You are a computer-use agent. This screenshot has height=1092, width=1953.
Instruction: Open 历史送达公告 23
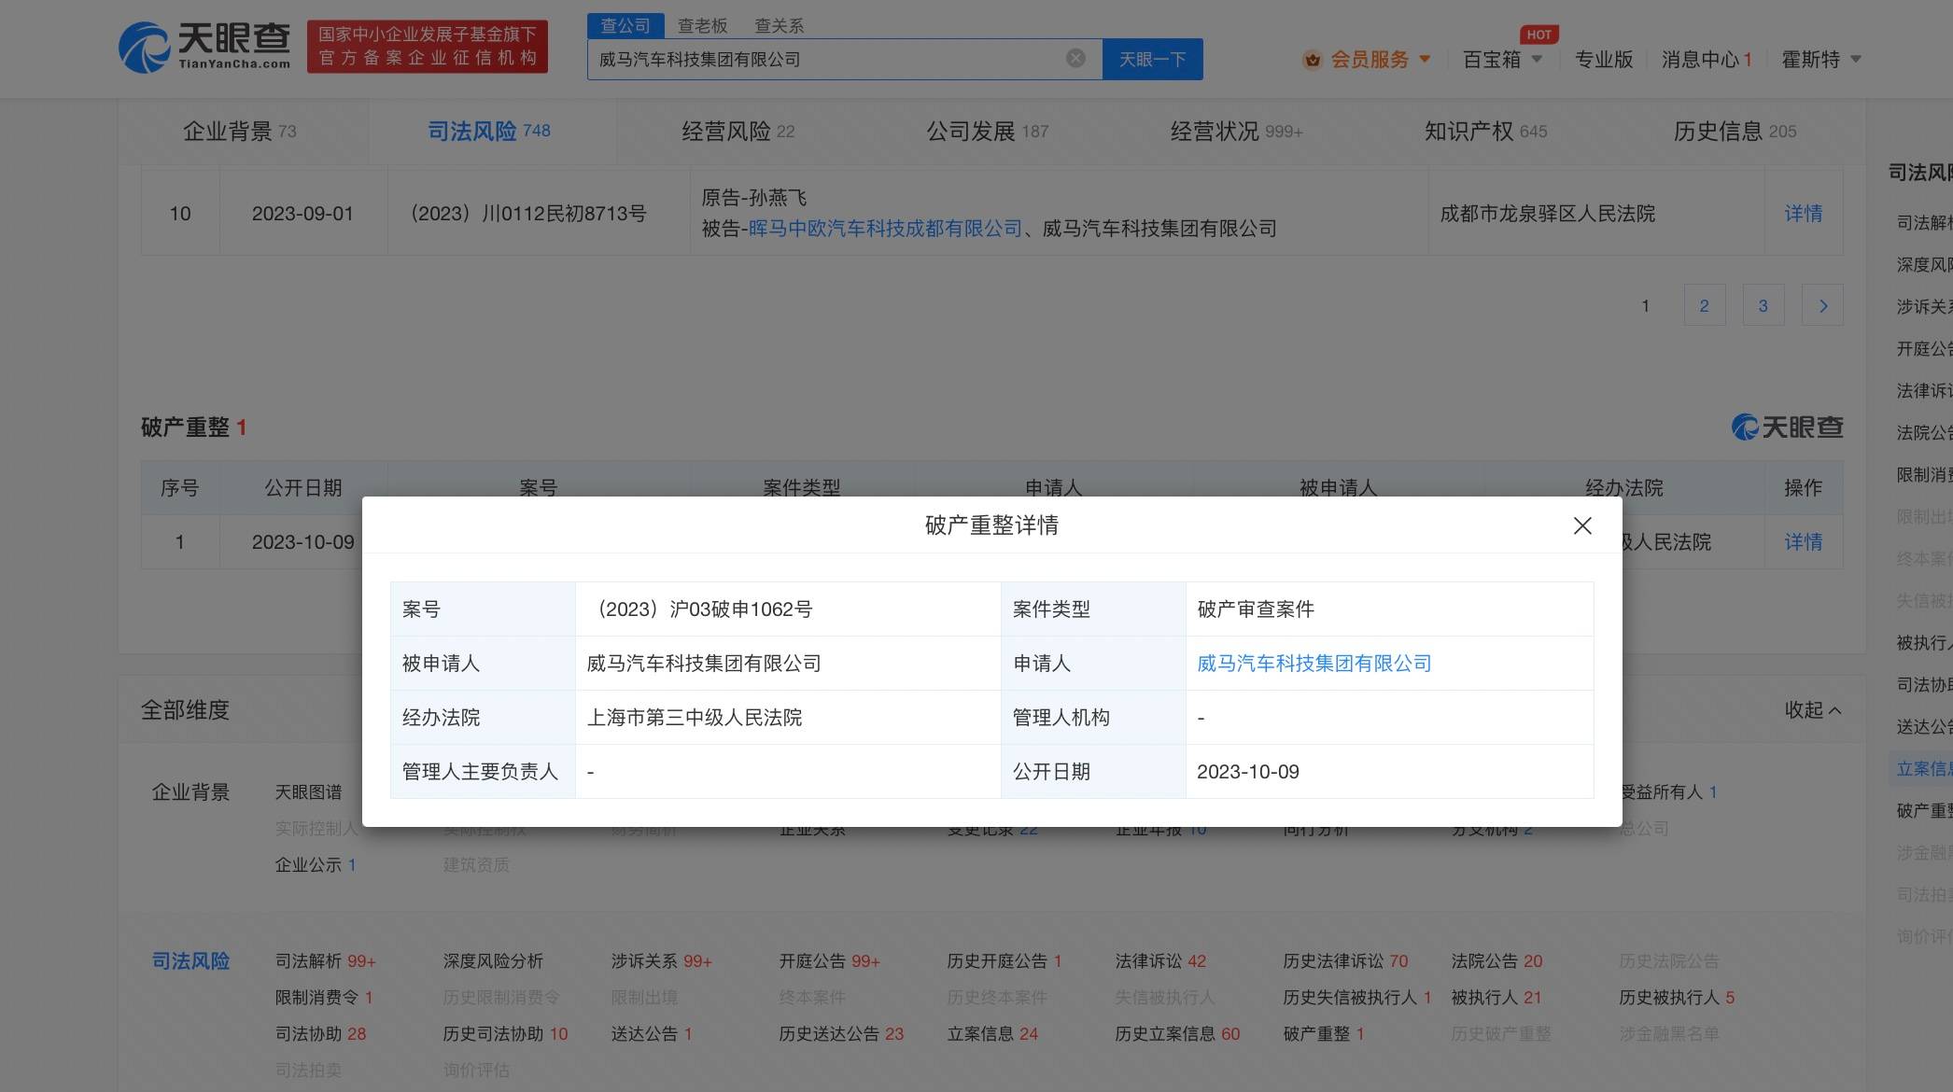coord(841,1034)
